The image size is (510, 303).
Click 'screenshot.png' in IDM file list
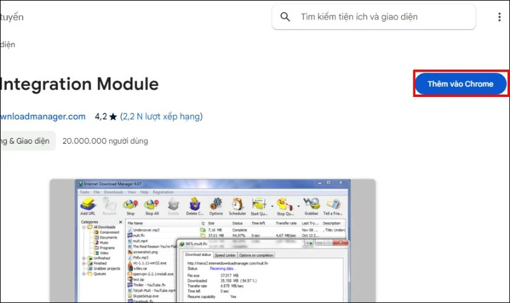[143, 252]
